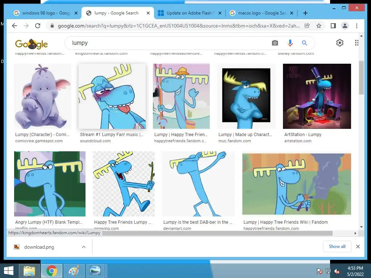Open the photo viewer taskbar app
371x278 pixels.
(x=95, y=271)
